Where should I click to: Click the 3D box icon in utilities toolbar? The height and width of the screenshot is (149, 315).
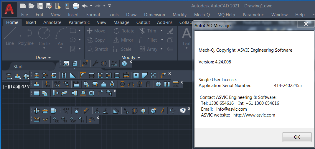154,110
